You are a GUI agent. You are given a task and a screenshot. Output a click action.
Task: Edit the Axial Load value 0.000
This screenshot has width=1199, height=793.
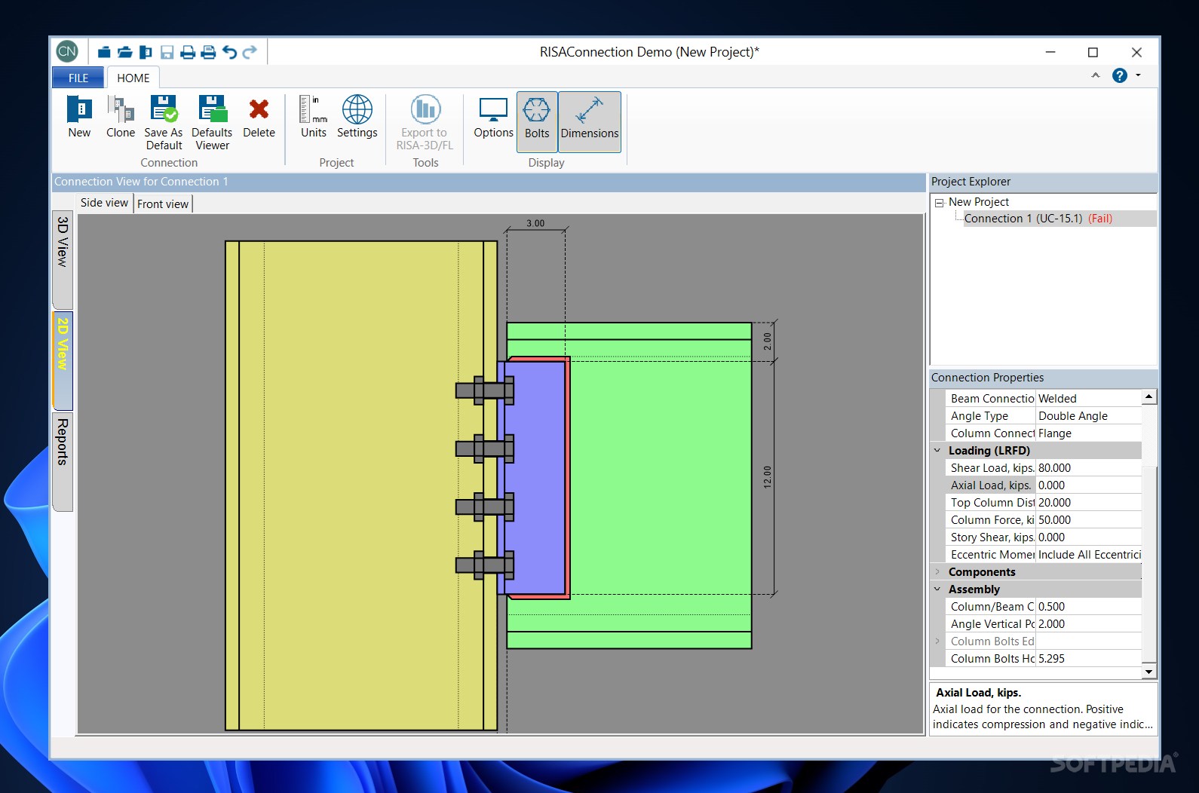point(1089,485)
